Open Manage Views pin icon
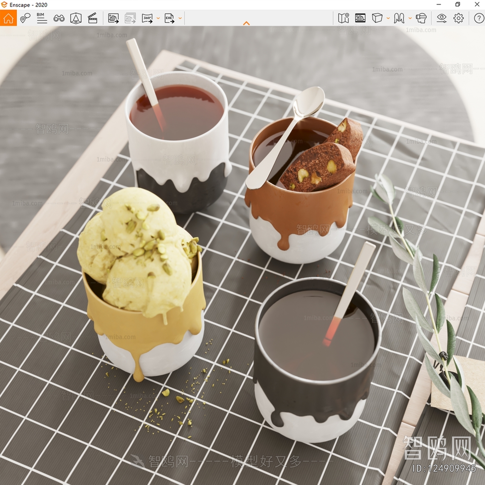This screenshot has width=485, height=485. click(25, 18)
